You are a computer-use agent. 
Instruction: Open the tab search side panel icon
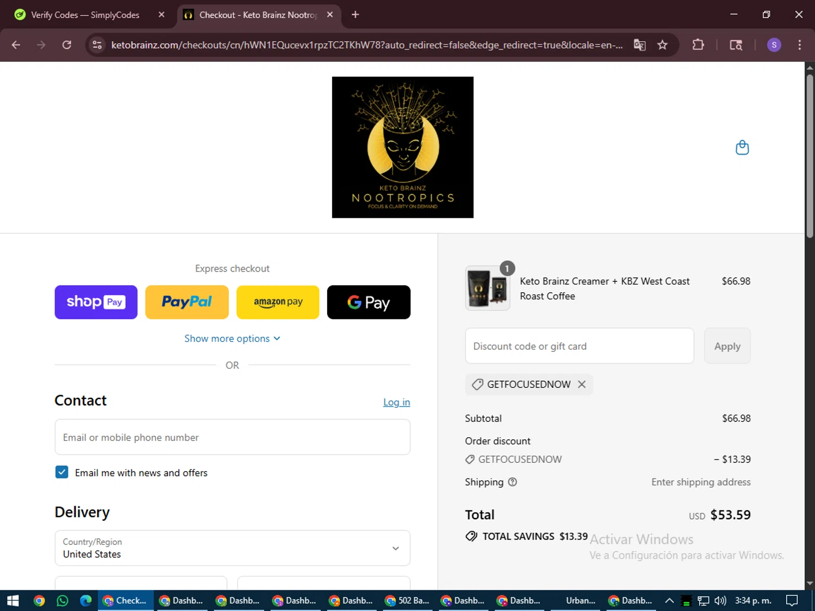(736, 45)
